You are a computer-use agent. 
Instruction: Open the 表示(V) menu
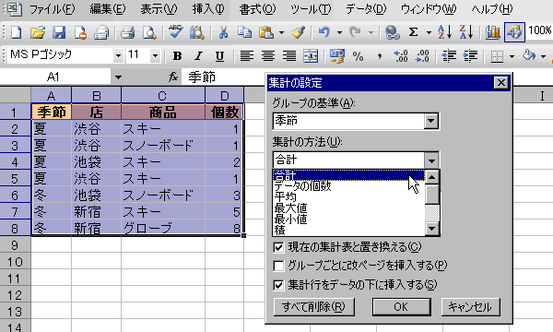(x=159, y=9)
